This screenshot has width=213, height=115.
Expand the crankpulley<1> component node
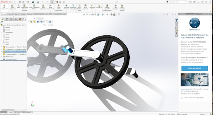1,47
